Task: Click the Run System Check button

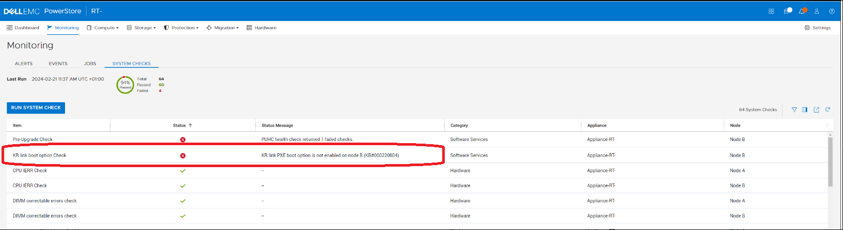Action: 36,108
